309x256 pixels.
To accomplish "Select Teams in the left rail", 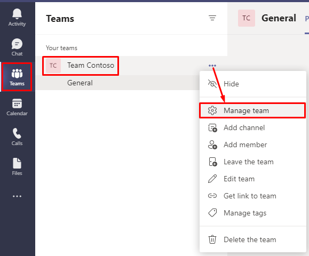I will pyautogui.click(x=17, y=77).
